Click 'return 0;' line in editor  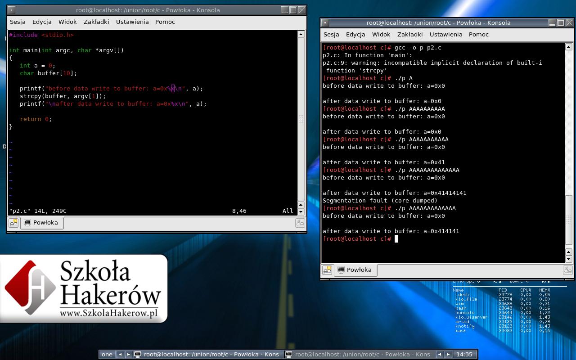tap(36, 119)
